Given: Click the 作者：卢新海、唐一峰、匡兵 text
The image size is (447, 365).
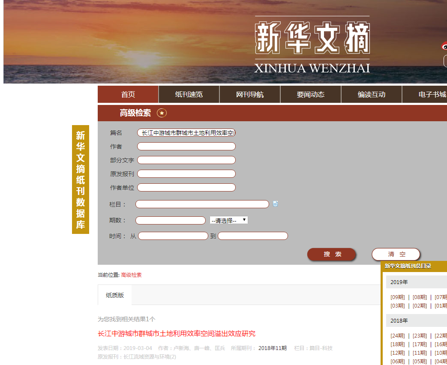Looking at the screenshot, I should [192, 348].
